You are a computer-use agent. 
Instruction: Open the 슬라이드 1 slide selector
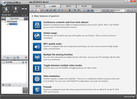[x=120, y=10]
